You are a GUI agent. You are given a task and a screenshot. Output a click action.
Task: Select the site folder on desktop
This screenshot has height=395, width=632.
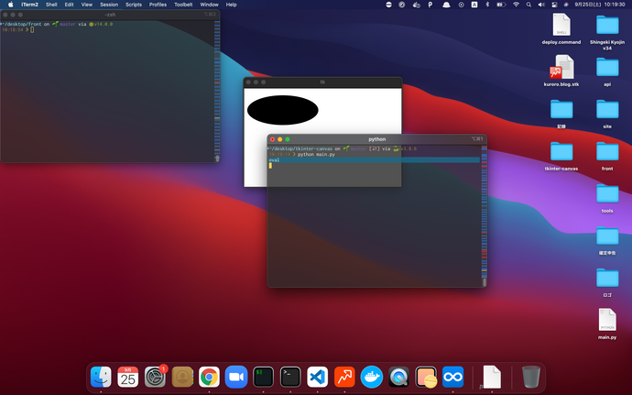point(607,114)
